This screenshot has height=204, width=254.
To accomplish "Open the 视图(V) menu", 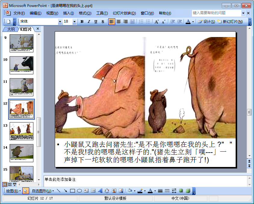I will [52, 13].
